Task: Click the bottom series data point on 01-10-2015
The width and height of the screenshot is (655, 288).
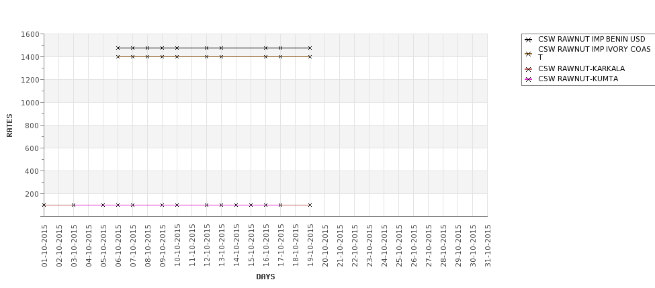Action: click(44, 205)
